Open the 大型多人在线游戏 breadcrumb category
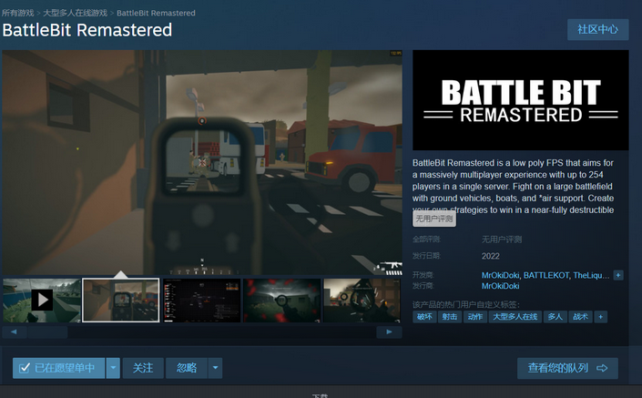This screenshot has width=642, height=398. click(x=75, y=13)
